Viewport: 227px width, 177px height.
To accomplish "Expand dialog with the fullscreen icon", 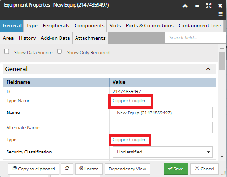I will point(209,6).
